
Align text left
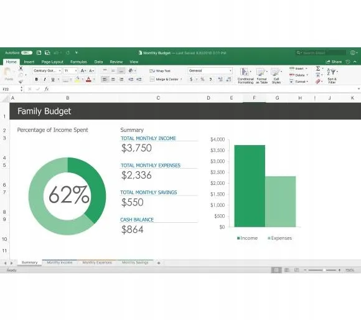point(105,80)
